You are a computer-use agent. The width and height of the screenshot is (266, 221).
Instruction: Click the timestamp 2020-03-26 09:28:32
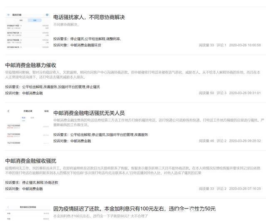(x=245, y=141)
